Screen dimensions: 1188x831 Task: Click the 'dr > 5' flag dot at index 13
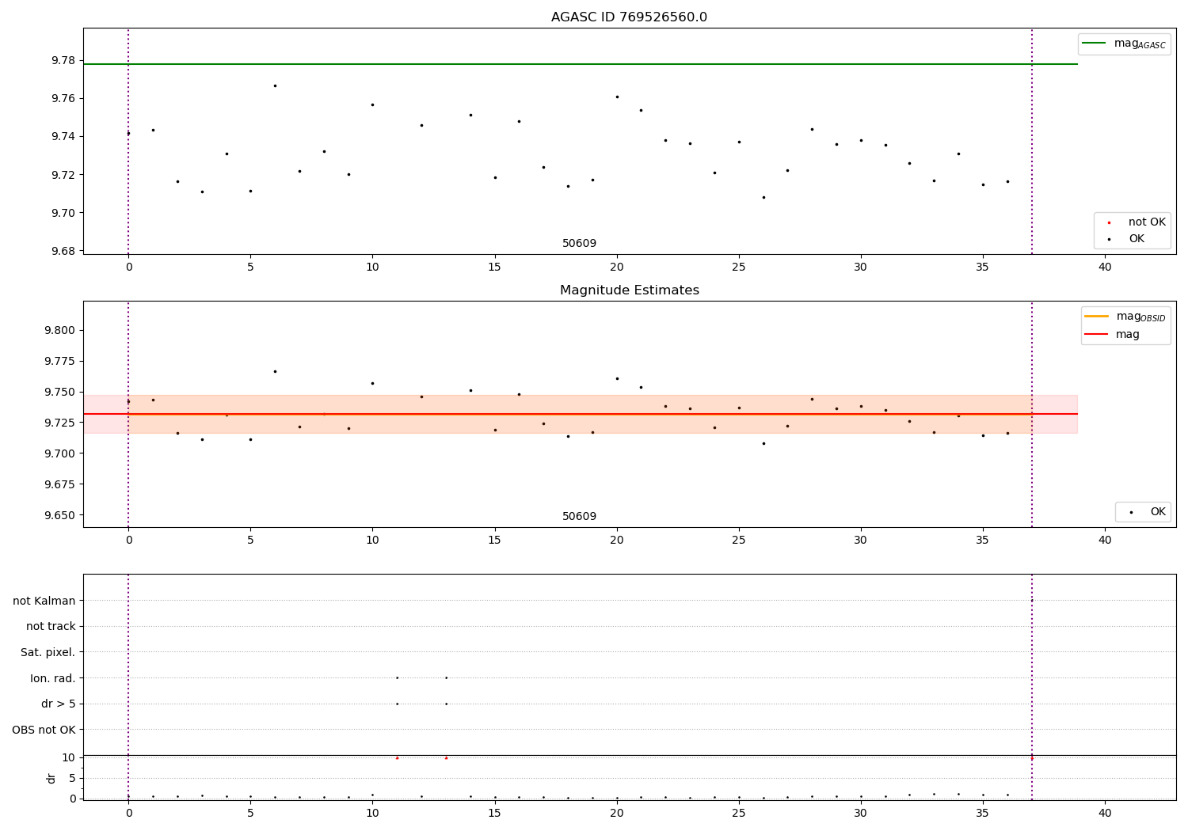446,704
